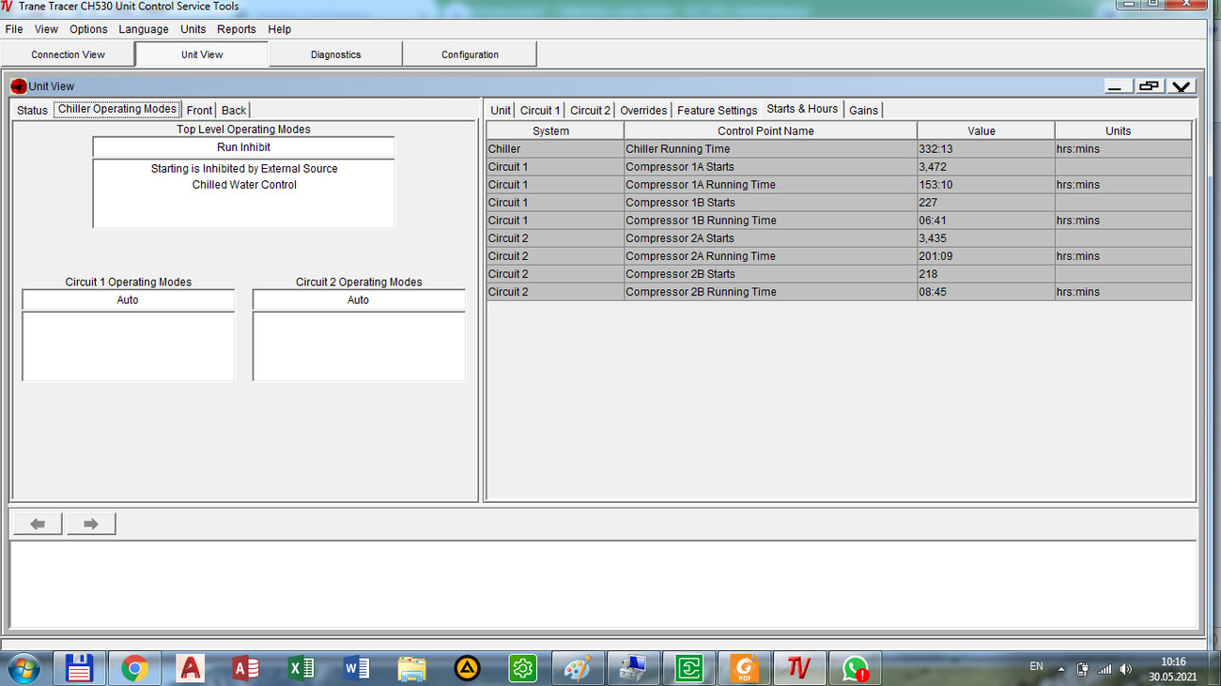
Task: Select the Unit View main tab
Action: tap(202, 53)
